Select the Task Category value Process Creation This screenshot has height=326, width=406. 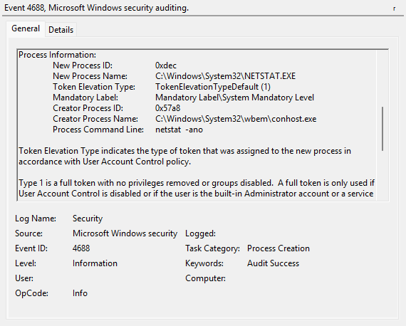coord(279,248)
